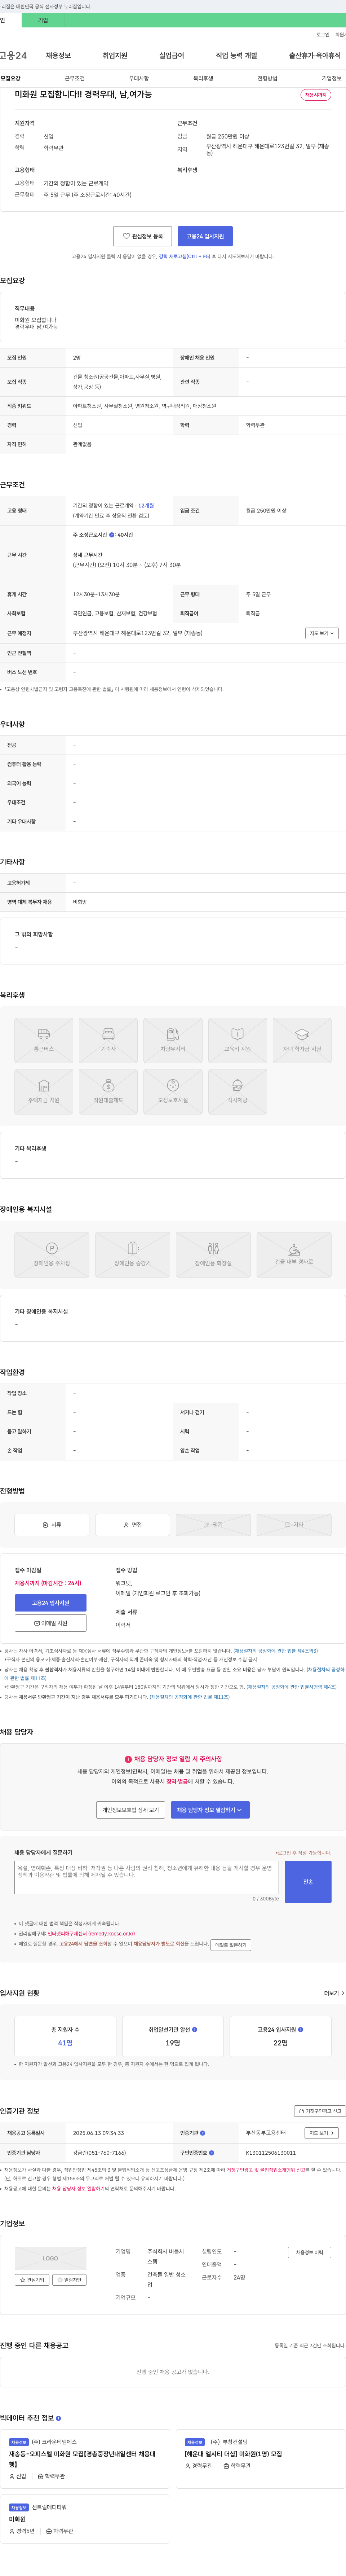
Task: Select the 모집요강 section tab
Action: click(x=10, y=78)
